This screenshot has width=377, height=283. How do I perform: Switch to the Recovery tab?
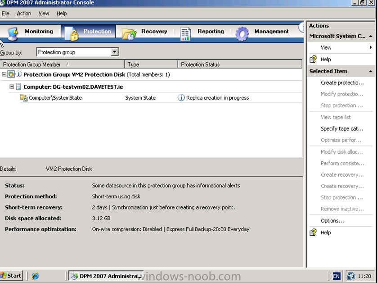pos(147,32)
